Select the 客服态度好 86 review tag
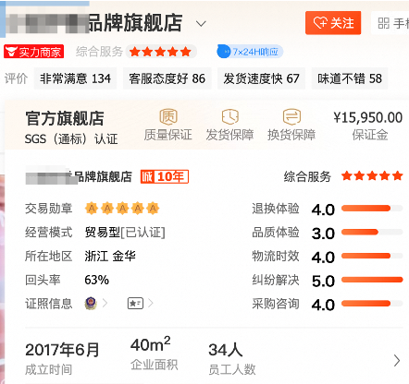 pyautogui.click(x=167, y=78)
